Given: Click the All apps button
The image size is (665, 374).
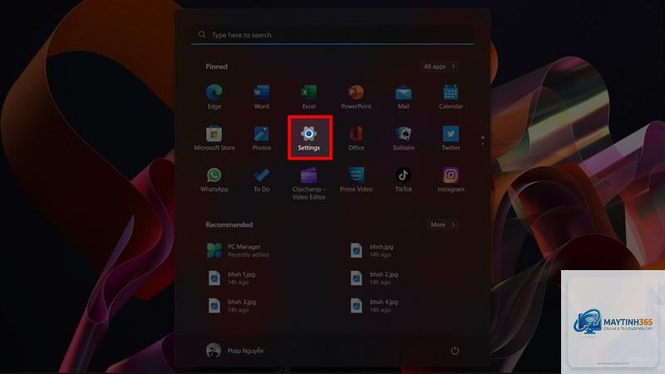Looking at the screenshot, I should coord(440,66).
